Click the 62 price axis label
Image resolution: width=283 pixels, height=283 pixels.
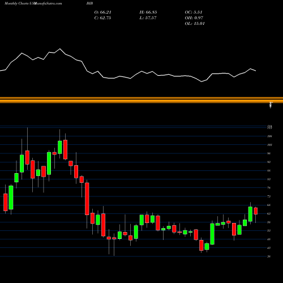tap(269, 213)
